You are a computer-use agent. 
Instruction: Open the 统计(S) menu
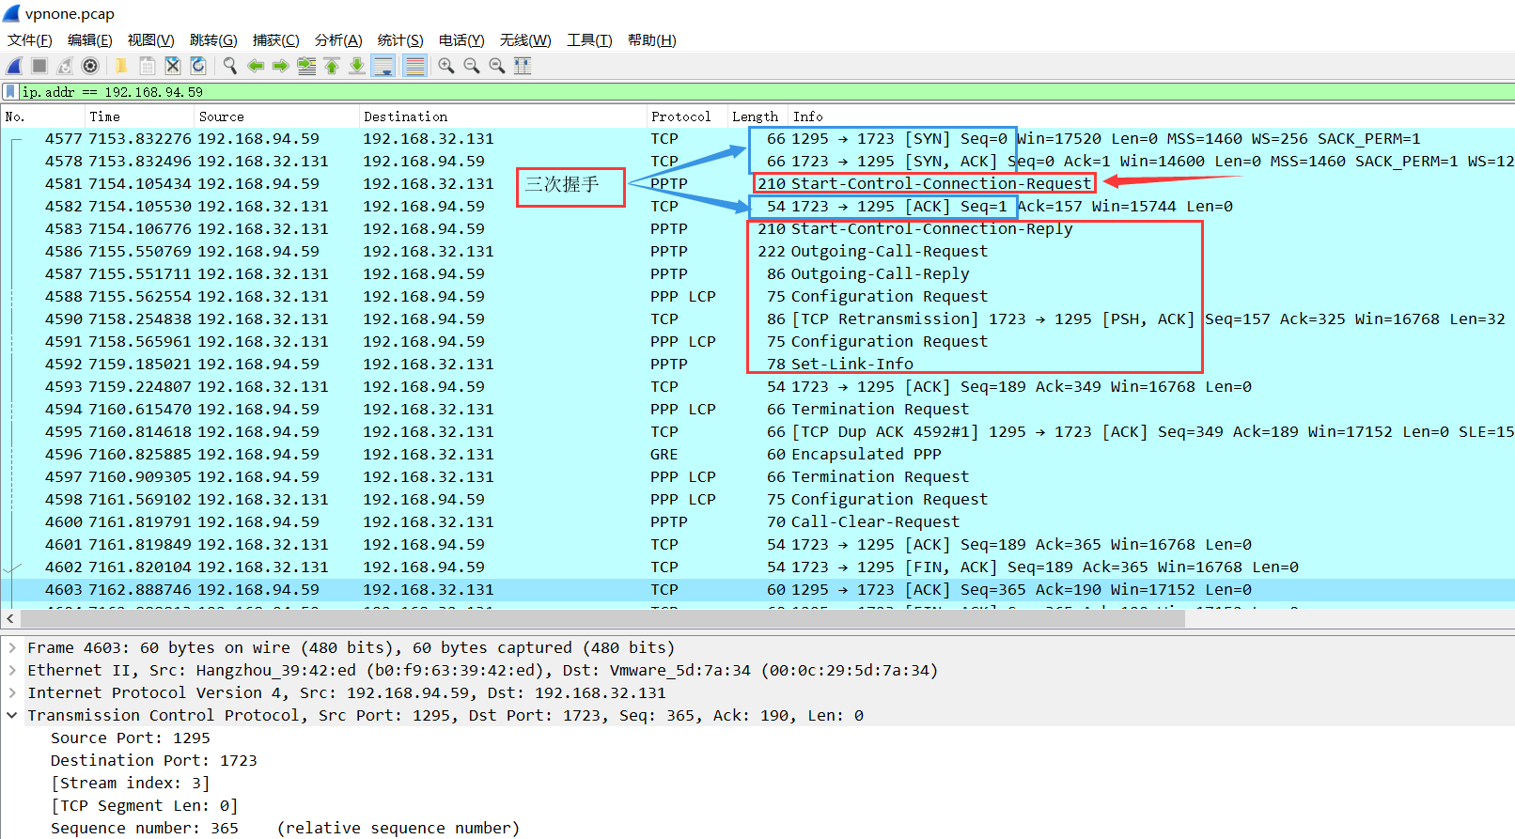coord(399,40)
